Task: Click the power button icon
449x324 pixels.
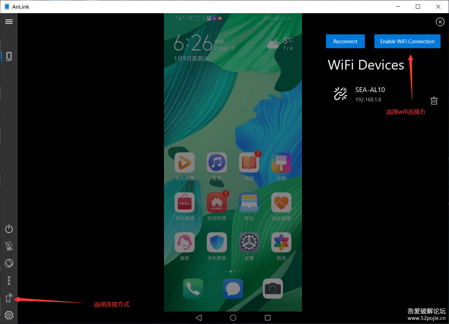Action: 9,229
